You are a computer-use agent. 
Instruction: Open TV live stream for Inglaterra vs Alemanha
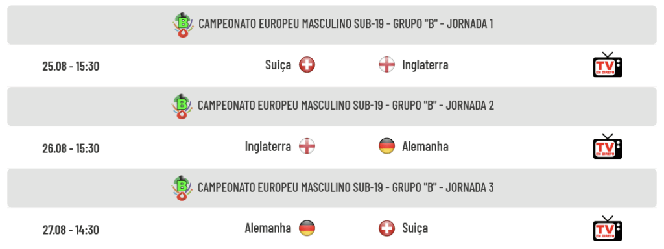point(607,147)
